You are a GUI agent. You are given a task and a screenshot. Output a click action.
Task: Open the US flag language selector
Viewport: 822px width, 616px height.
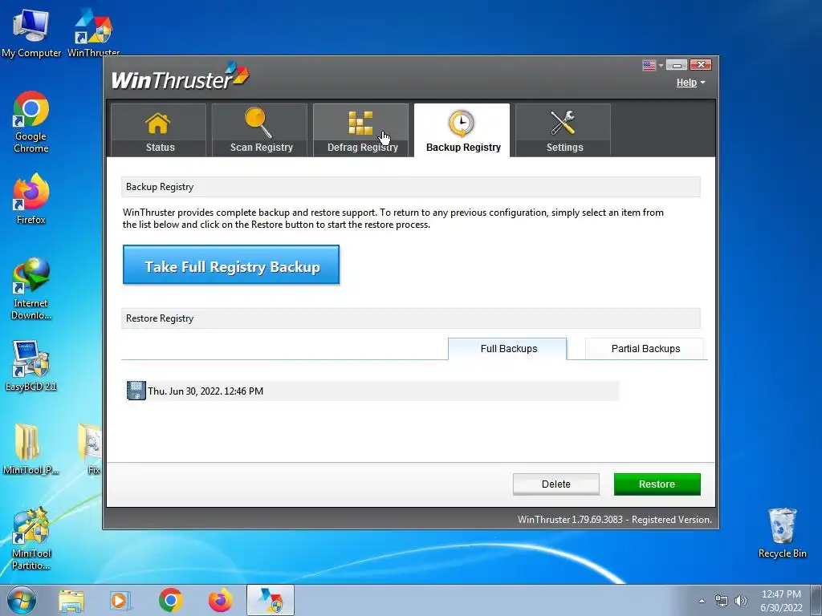(x=652, y=65)
